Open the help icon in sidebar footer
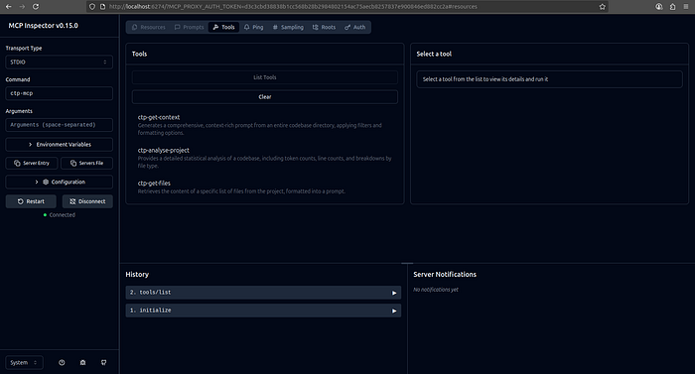 point(62,362)
